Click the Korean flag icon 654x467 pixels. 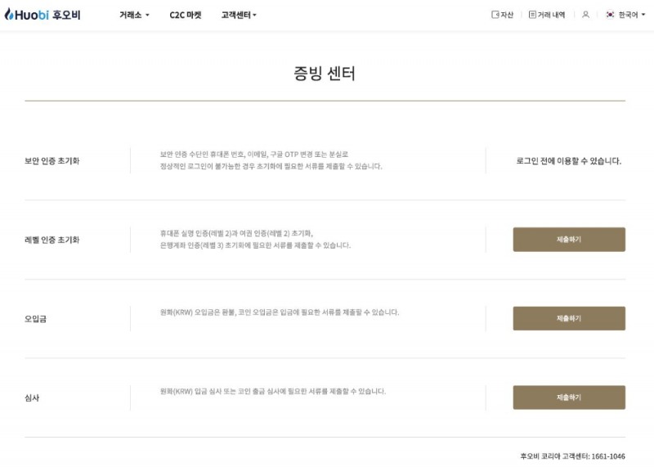(610, 15)
